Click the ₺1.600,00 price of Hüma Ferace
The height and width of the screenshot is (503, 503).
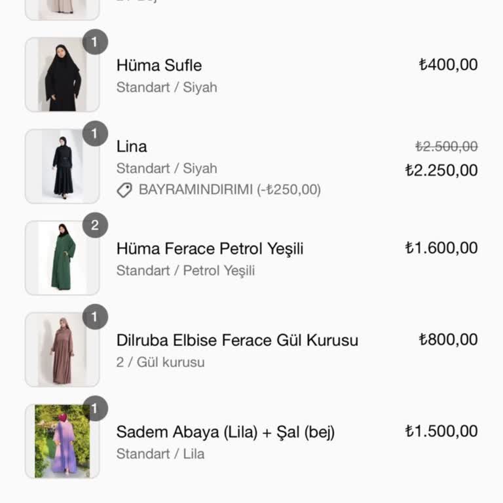point(441,248)
